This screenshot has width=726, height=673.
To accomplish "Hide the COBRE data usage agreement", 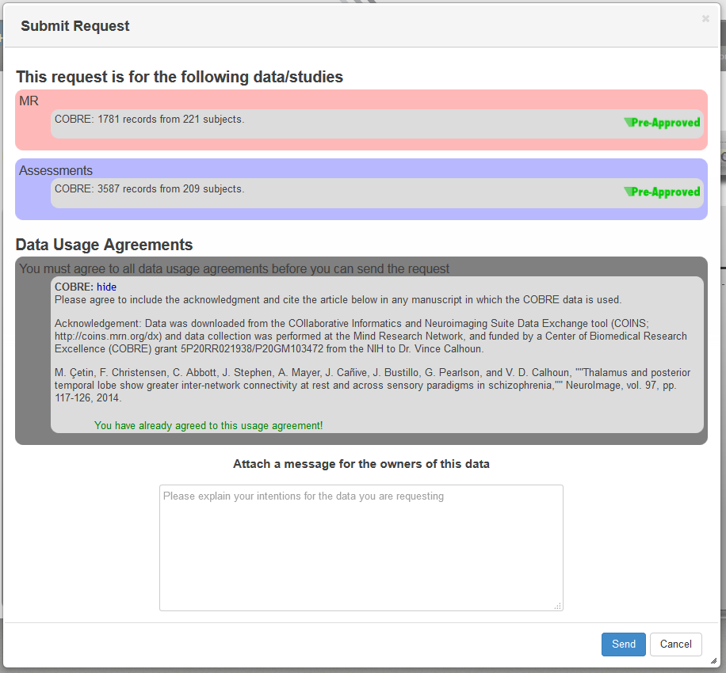I will coord(106,287).
